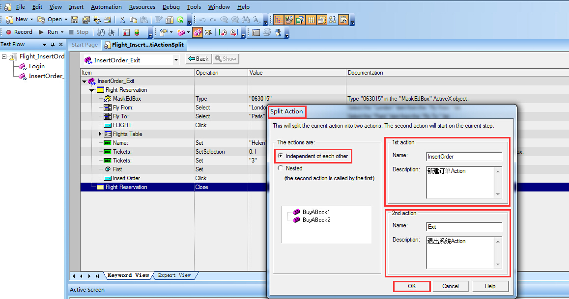
Task: Collapse Flight_InsertOrd root in Test Flow
Action: coord(4,56)
